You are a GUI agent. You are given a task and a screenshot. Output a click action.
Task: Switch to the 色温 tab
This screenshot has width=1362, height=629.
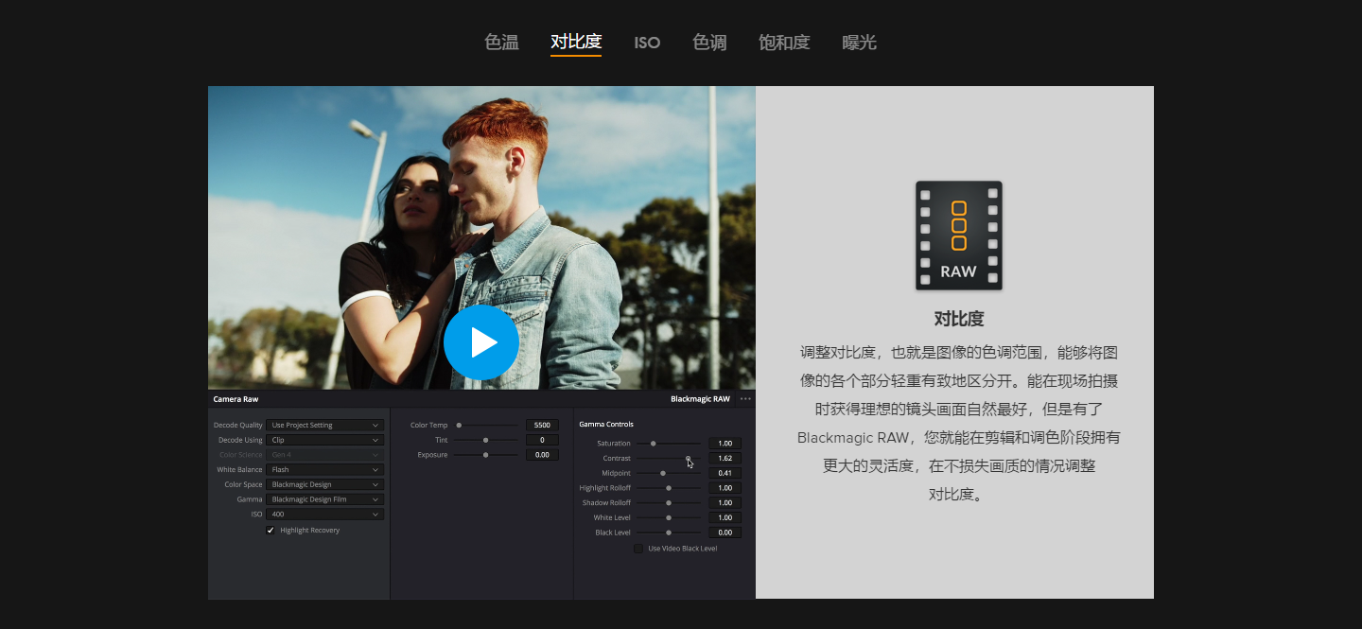click(x=501, y=43)
